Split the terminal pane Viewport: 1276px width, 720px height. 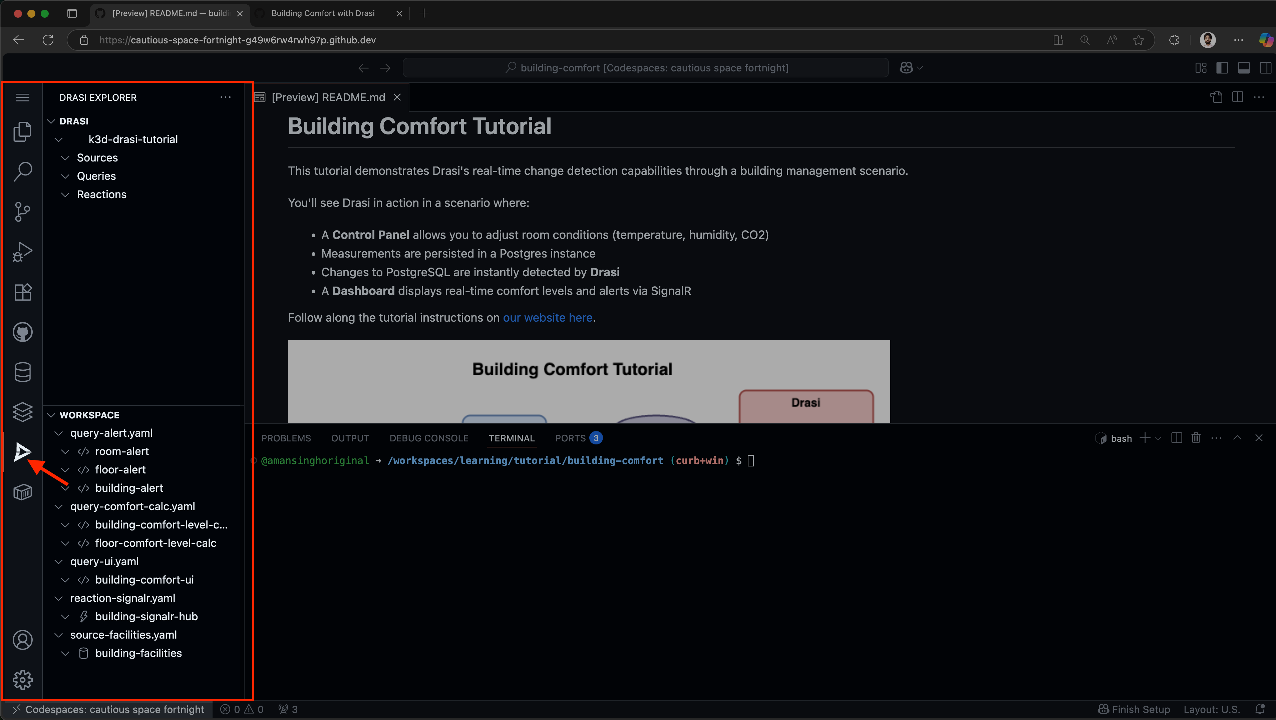tap(1177, 438)
